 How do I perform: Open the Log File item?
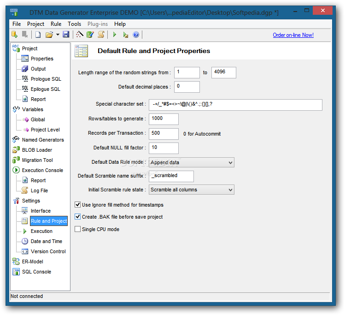click(x=40, y=190)
